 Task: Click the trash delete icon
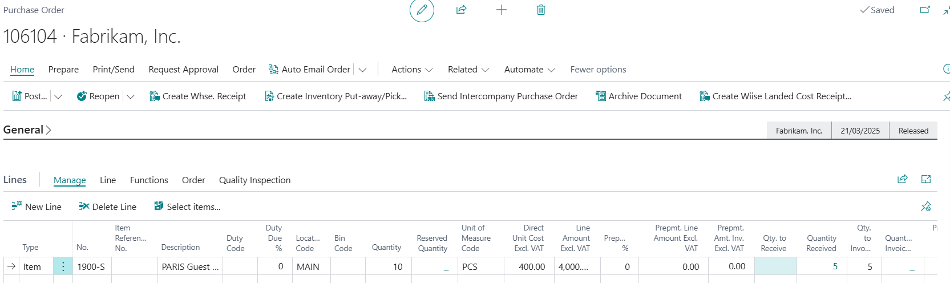click(x=541, y=10)
